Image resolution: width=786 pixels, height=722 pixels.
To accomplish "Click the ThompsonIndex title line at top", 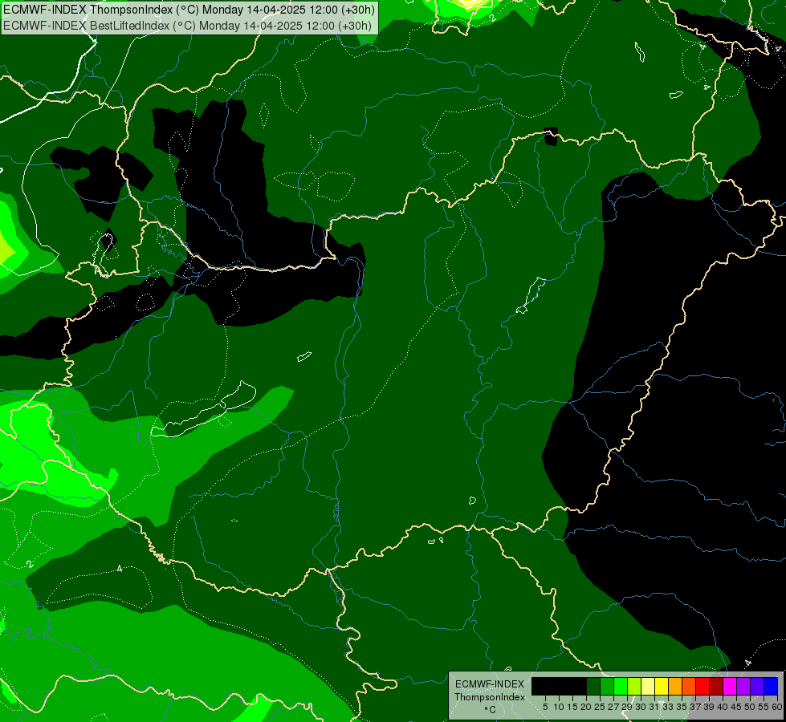I will 189,10.
